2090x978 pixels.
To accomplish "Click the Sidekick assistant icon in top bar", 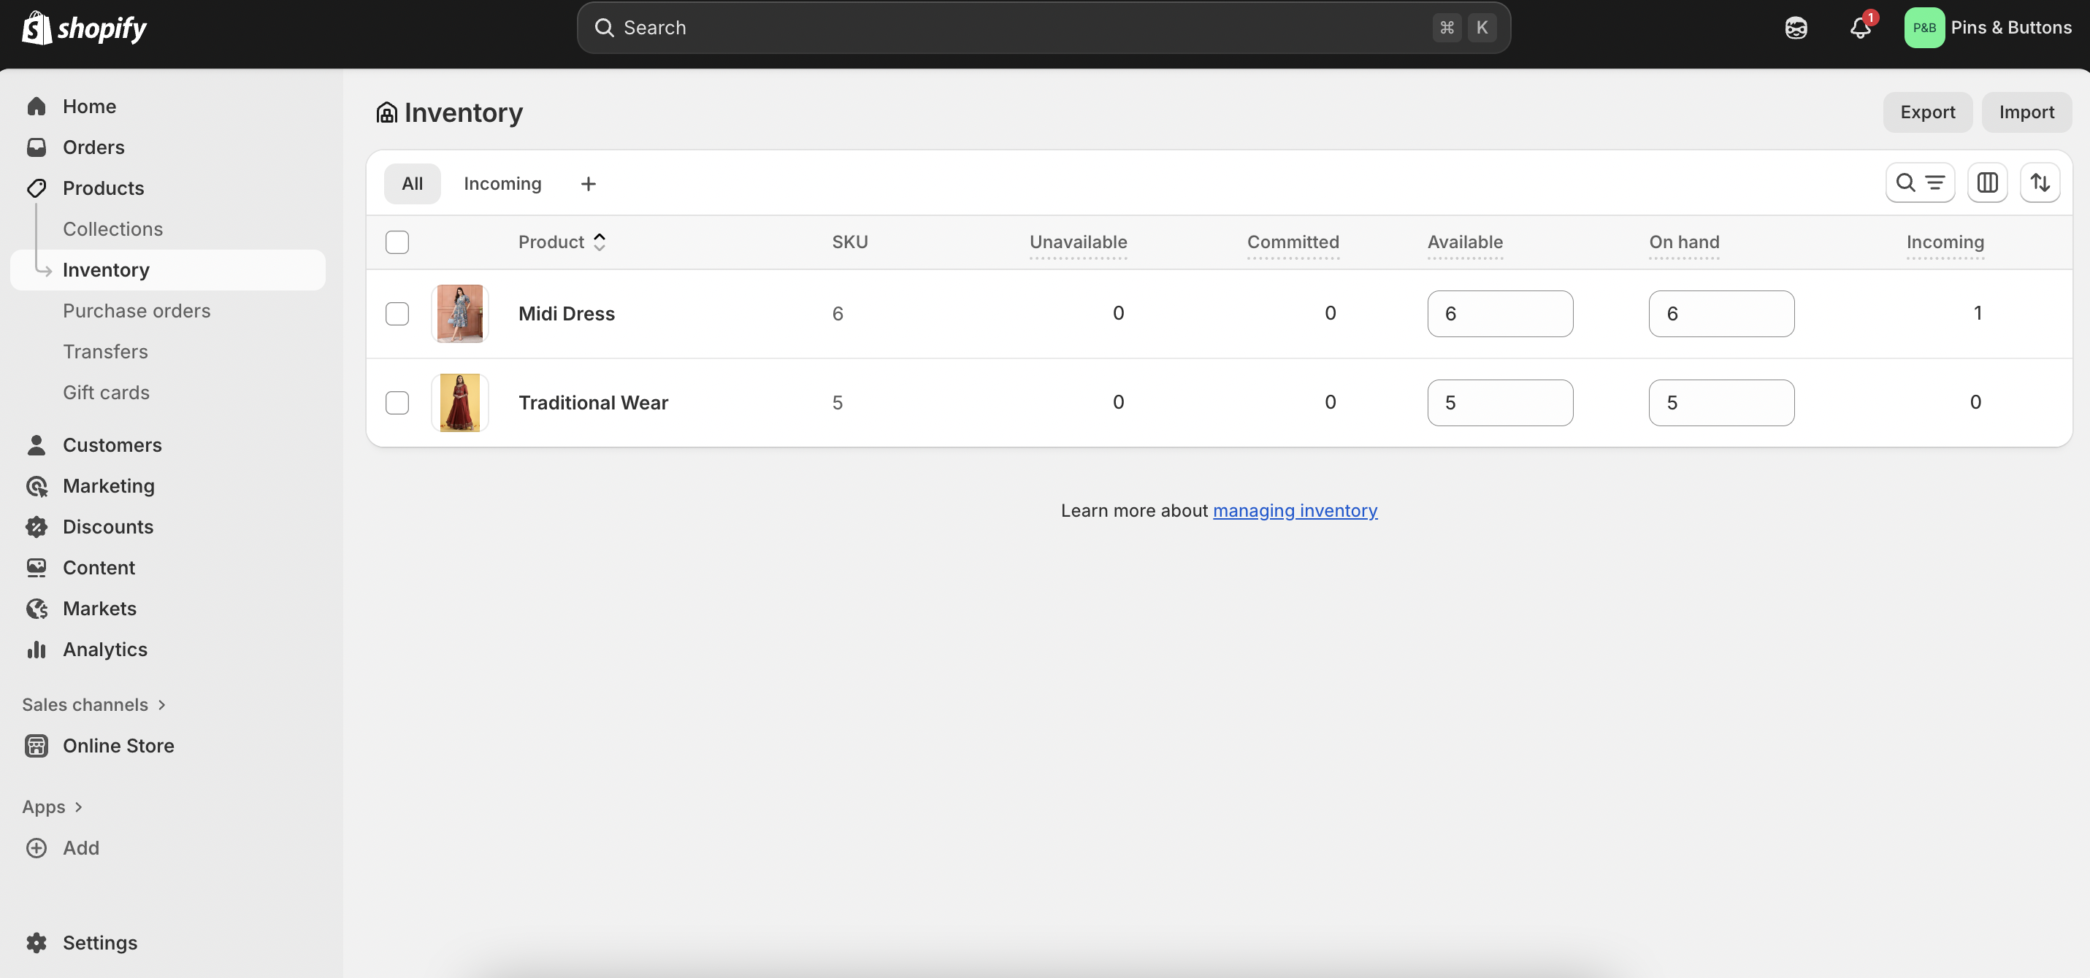I will pyautogui.click(x=1796, y=28).
